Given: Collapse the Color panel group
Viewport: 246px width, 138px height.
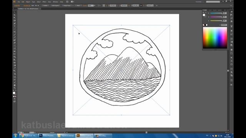Looking at the screenshot, I should (225, 10).
